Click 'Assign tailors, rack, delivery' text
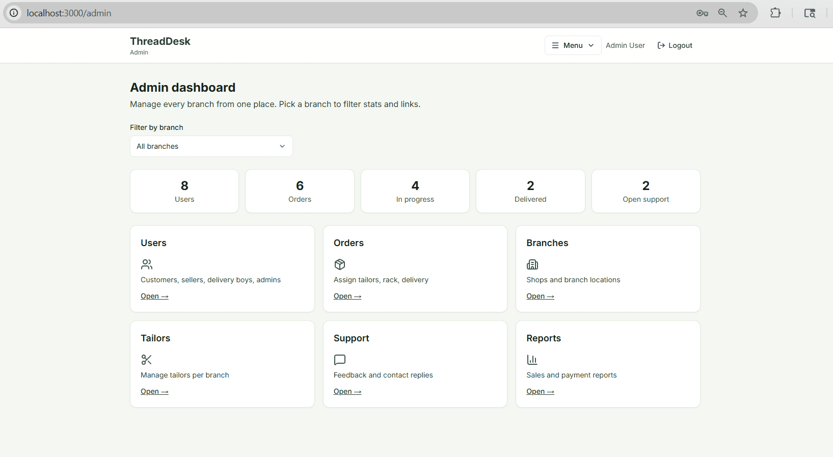Image resolution: width=833 pixels, height=457 pixels. pos(381,280)
